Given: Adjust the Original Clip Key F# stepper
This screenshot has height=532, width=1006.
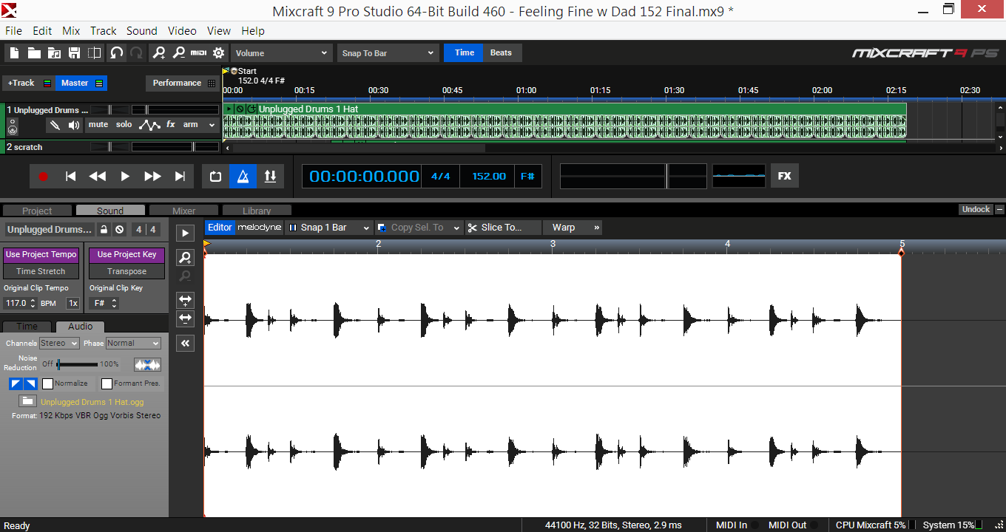Looking at the screenshot, I should pos(115,303).
